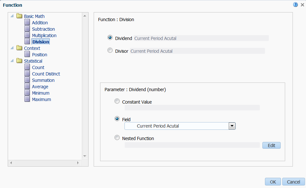Collapse the Context tree node
The image size is (306, 188).
coord(12,48)
